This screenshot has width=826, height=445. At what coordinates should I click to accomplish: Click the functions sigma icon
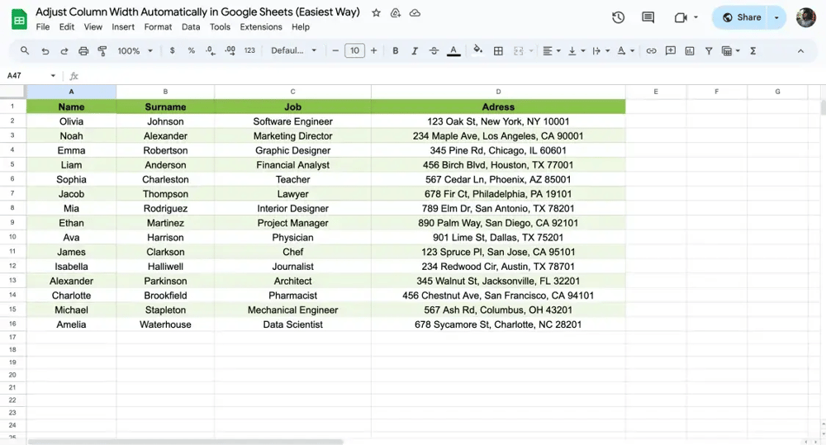coord(752,51)
